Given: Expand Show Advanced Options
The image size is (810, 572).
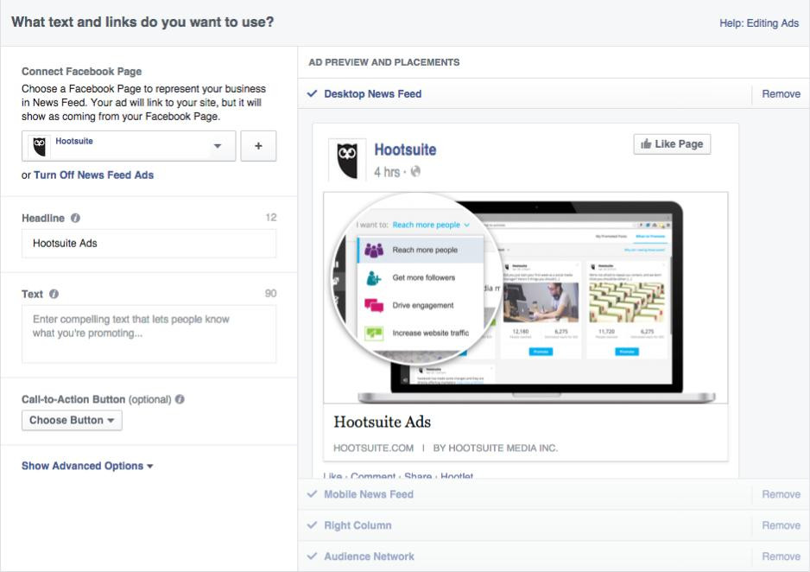Looking at the screenshot, I should click(x=87, y=466).
